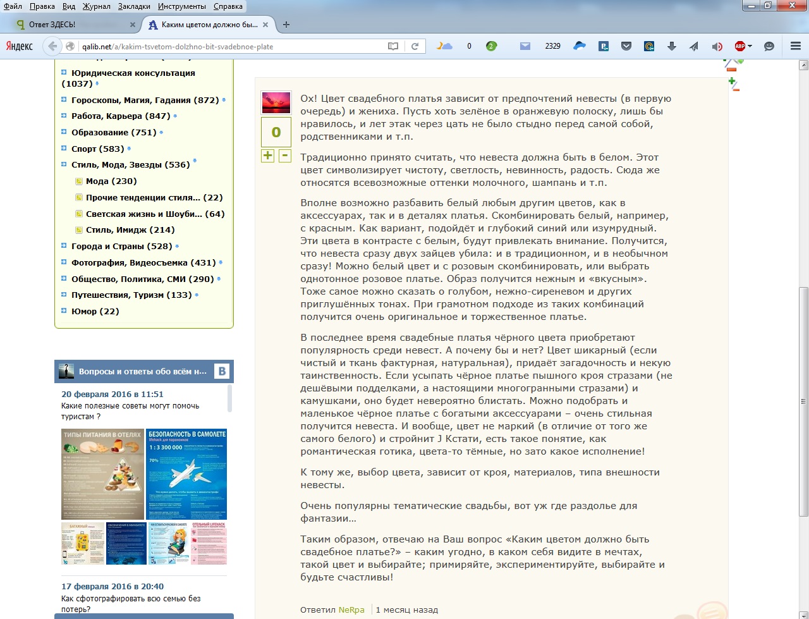Viewport: 809px width, 619px height.
Task: Open the ТИПЫ ПИТАНИЯ В ОТЕЛЯХ infographic
Action: (x=103, y=474)
